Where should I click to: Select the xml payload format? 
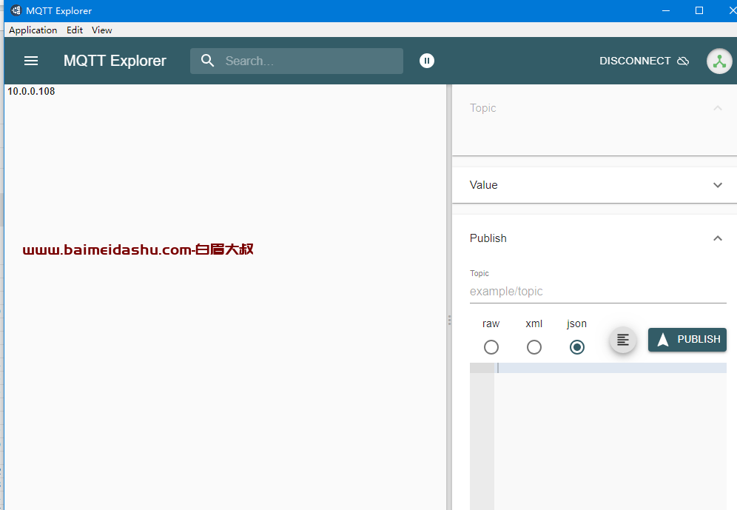(x=534, y=347)
